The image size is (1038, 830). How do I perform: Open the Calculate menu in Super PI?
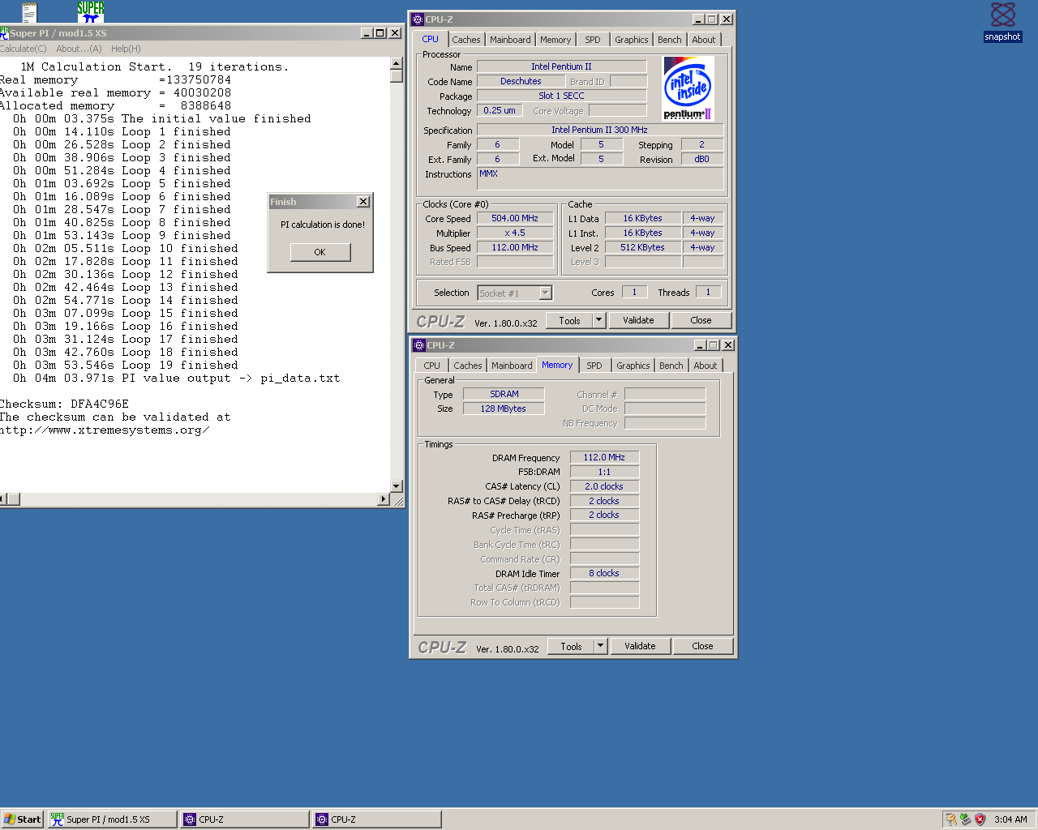(24, 49)
